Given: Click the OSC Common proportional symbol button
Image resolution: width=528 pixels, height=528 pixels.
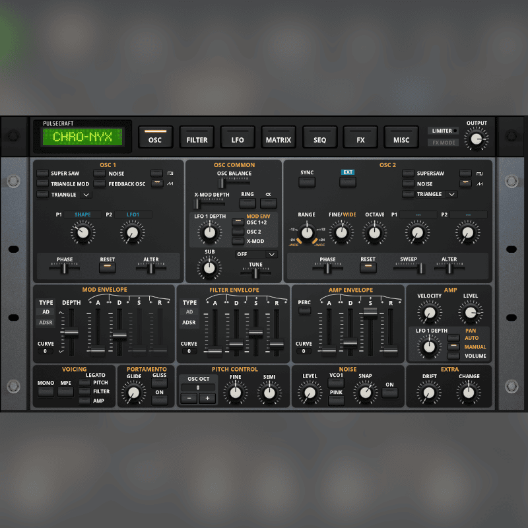Looking at the screenshot, I should click(269, 203).
